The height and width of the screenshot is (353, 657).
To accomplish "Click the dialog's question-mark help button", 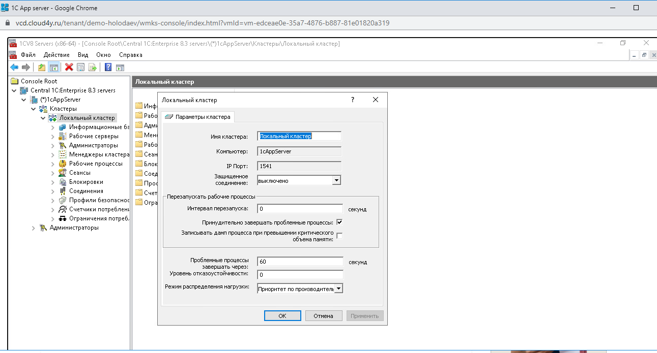I will 353,100.
